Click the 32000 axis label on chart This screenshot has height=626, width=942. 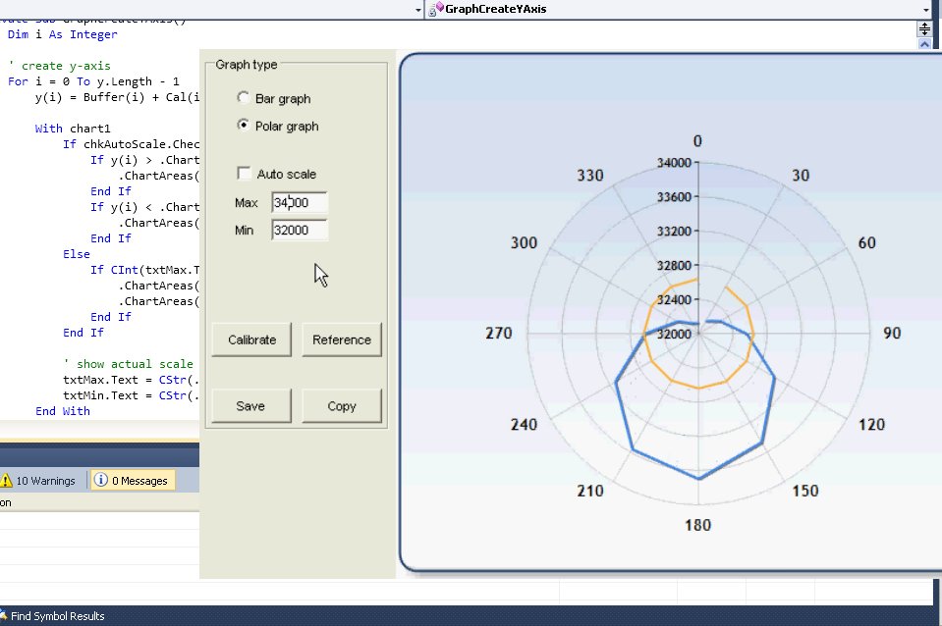pyautogui.click(x=674, y=334)
